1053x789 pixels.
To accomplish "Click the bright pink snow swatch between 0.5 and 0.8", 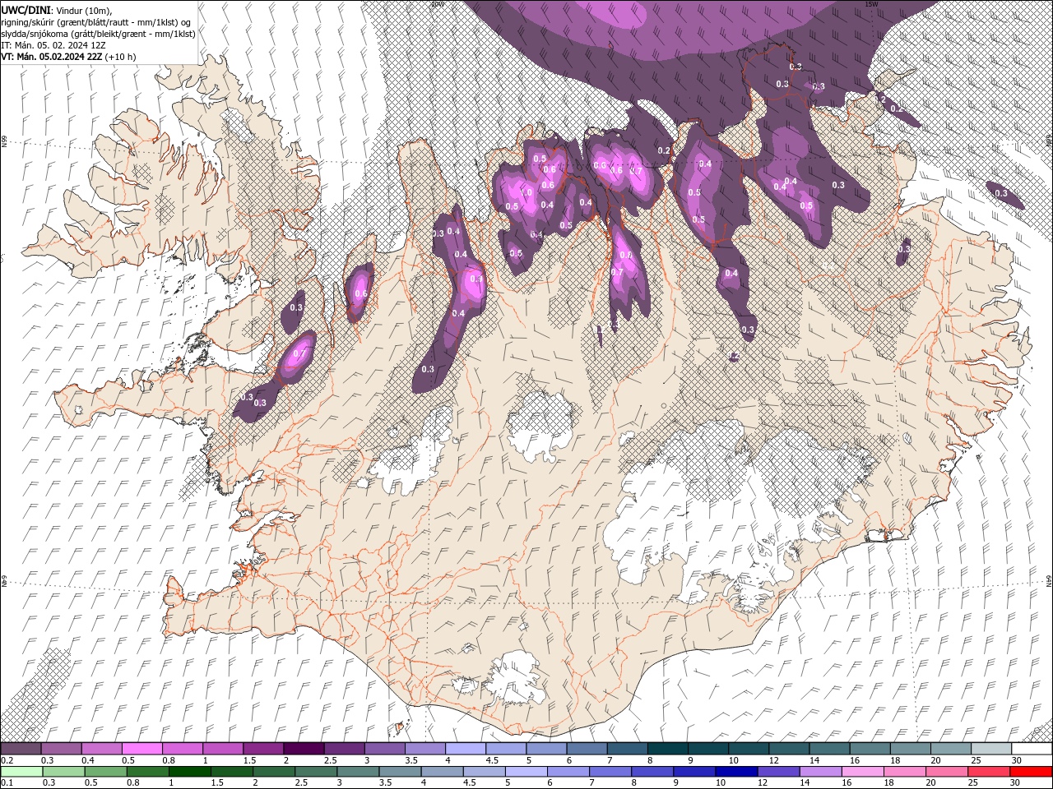I will point(141,749).
